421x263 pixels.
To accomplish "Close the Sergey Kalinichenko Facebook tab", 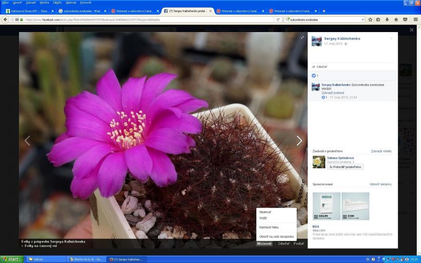I will 210,11.
